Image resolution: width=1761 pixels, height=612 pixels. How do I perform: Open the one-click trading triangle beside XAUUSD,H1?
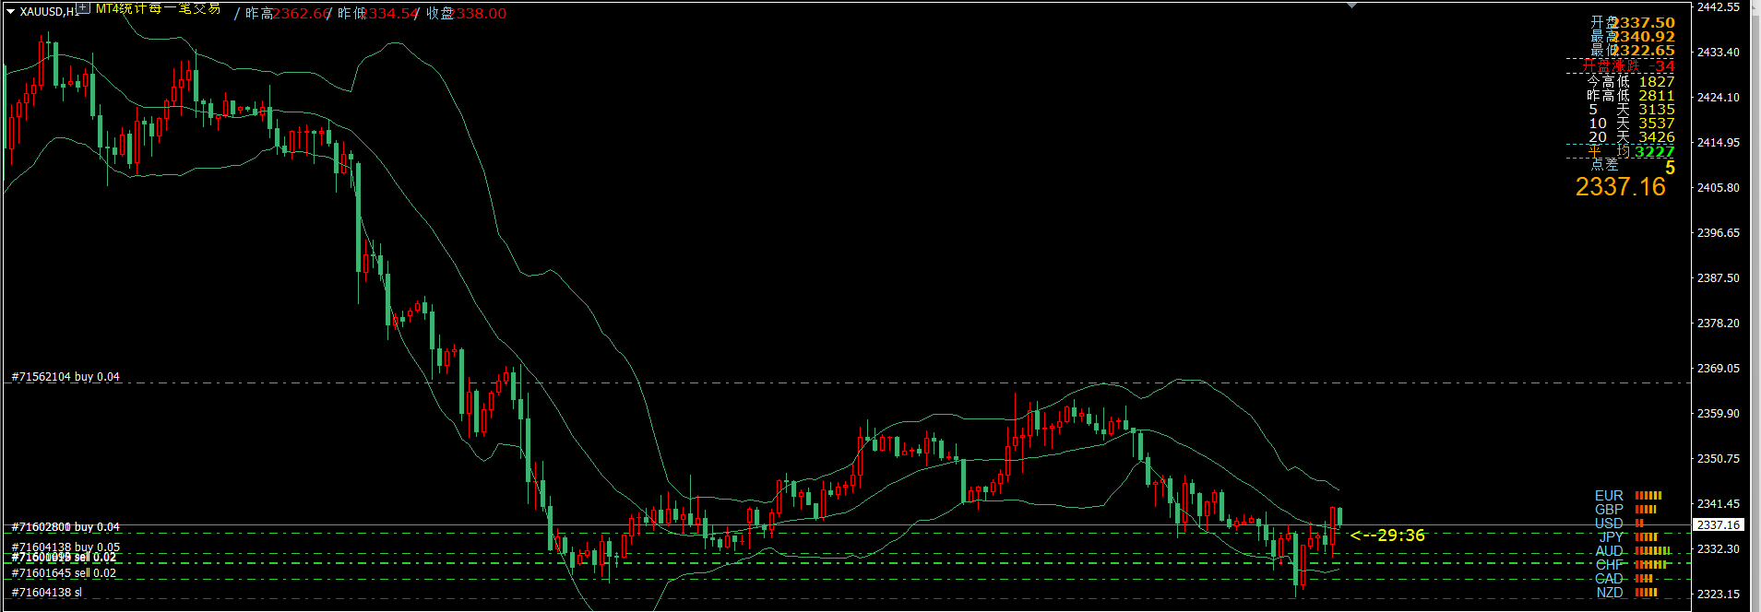(x=10, y=12)
